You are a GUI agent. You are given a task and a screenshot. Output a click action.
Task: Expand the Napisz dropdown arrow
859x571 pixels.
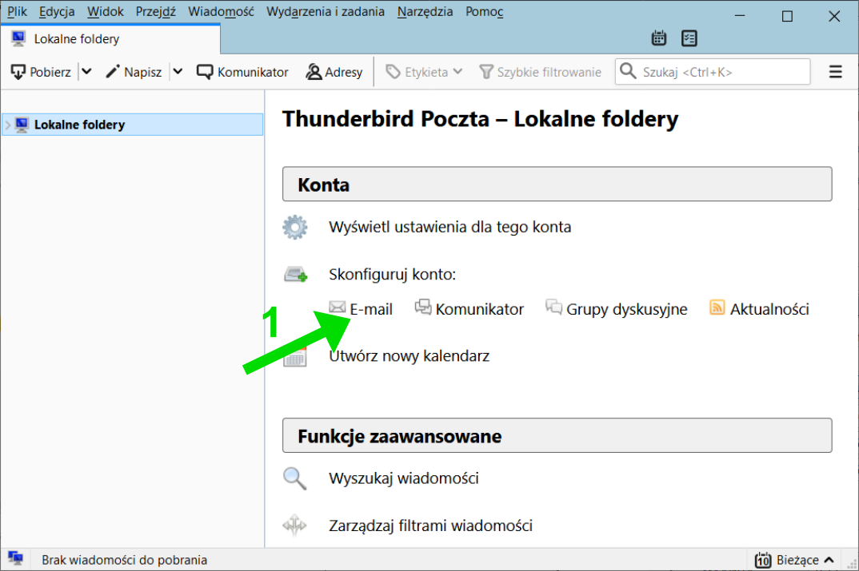click(178, 72)
